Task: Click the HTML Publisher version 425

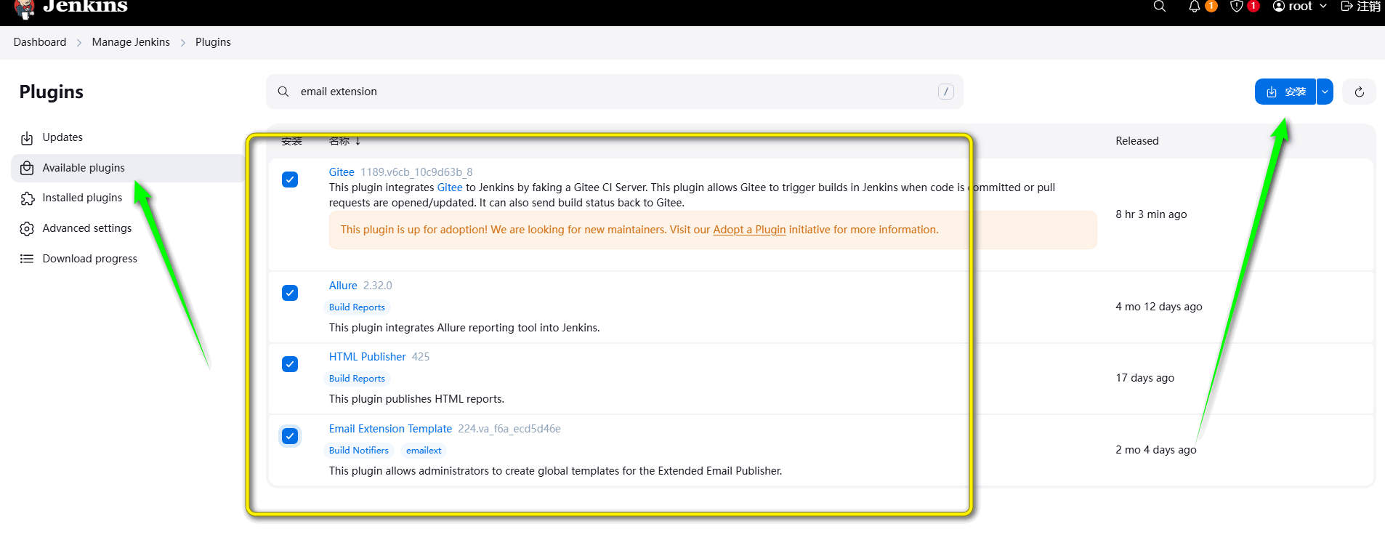Action: point(421,357)
